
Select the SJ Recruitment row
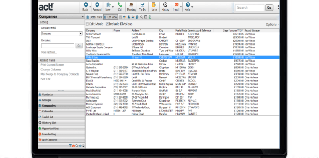tap(183, 34)
